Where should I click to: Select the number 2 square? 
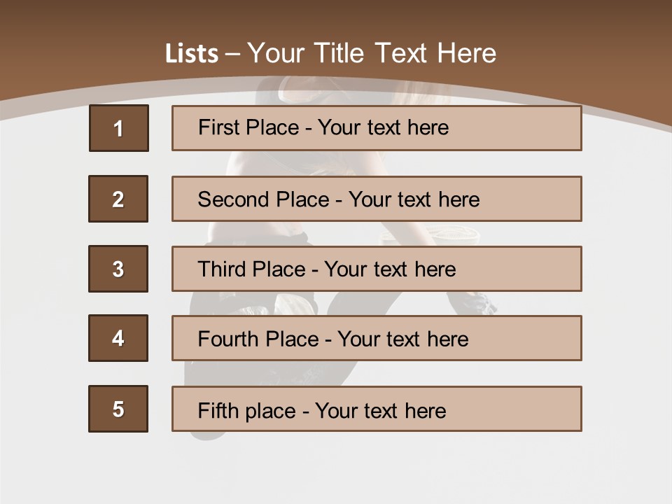click(118, 199)
